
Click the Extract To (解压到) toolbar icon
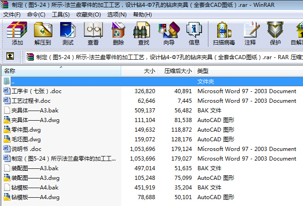(x=43, y=30)
